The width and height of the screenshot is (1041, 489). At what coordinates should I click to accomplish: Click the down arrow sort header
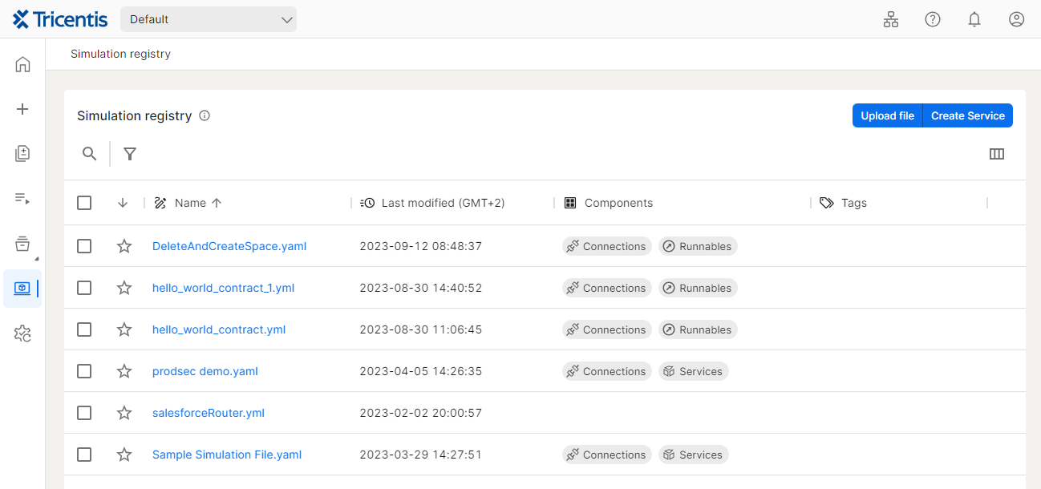(x=123, y=203)
